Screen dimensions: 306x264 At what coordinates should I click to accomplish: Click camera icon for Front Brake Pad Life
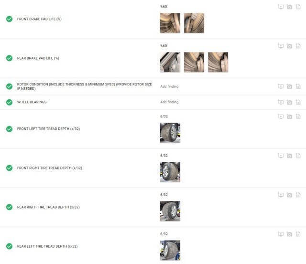(x=289, y=7)
